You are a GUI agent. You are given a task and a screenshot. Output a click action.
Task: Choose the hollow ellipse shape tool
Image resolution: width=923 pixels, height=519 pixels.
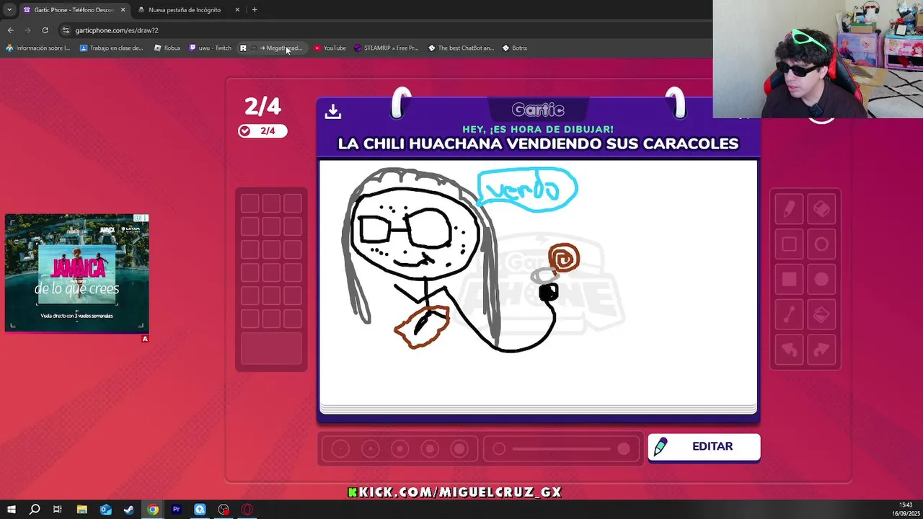click(x=821, y=244)
